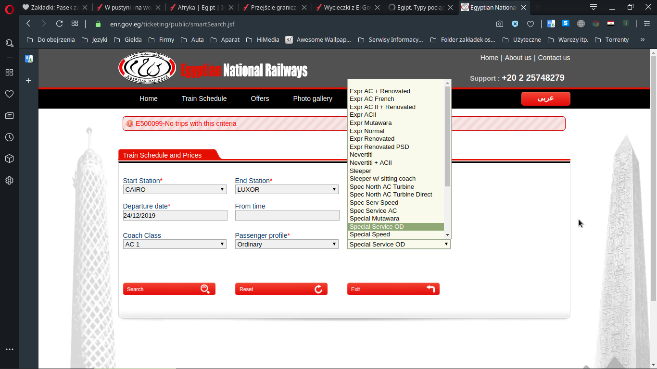This screenshot has width=657, height=369.
Task: Open the tab menu icon in the title bar
Action: coord(594,7)
